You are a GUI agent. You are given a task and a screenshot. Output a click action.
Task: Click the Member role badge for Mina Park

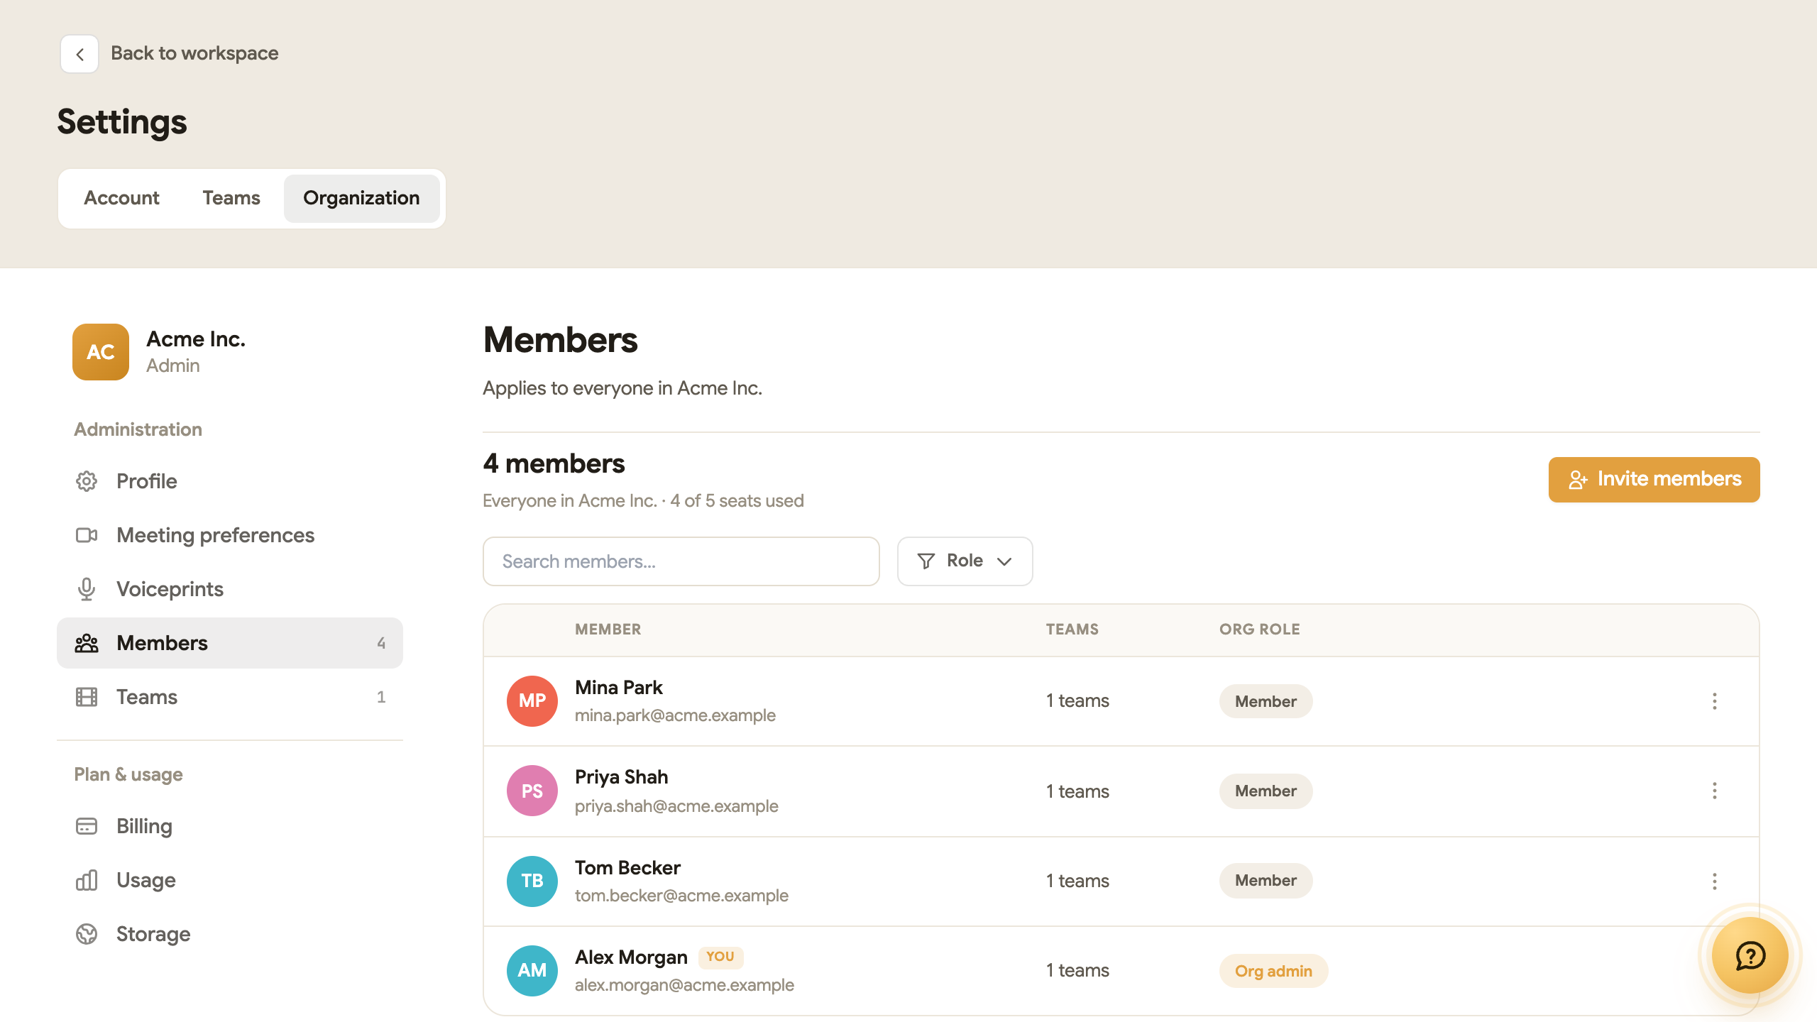click(1266, 701)
